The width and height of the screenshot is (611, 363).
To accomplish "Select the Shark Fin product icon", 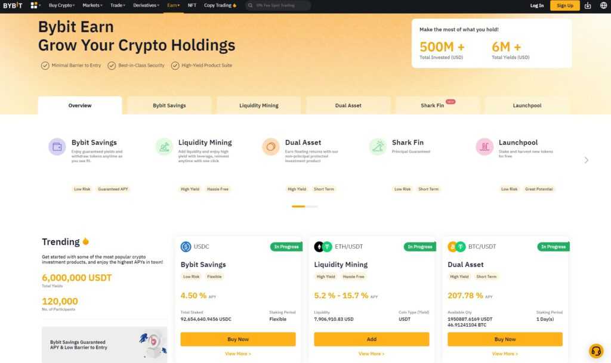I will 378,145.
